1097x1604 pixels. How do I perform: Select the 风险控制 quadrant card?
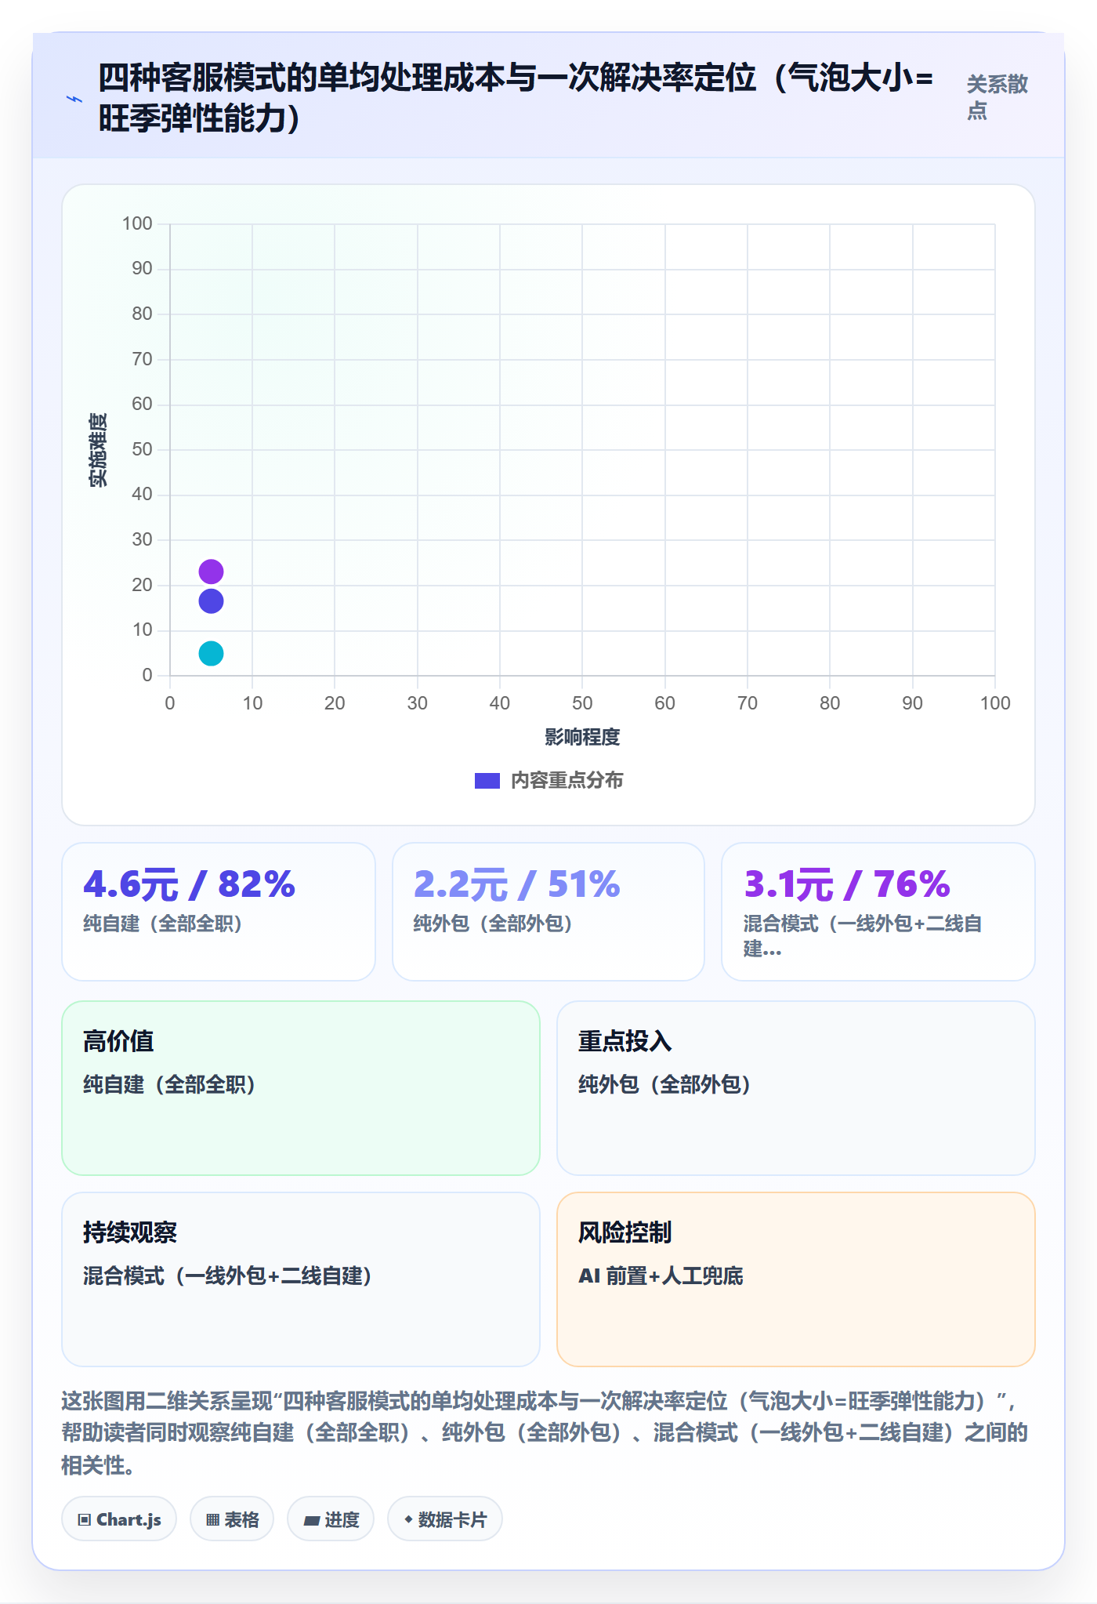click(x=796, y=1279)
